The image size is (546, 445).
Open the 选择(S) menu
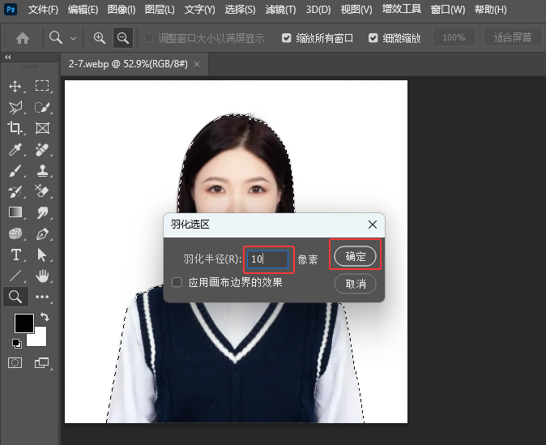pos(240,10)
